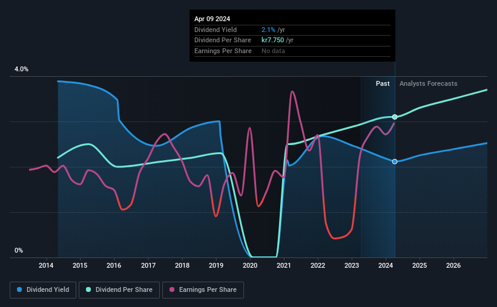Click the pink Earnings Per Share legend dot

(x=172, y=289)
